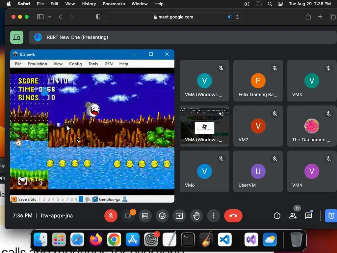Show the participants people panel
The width and height of the screenshot is (337, 253).
tap(293, 215)
